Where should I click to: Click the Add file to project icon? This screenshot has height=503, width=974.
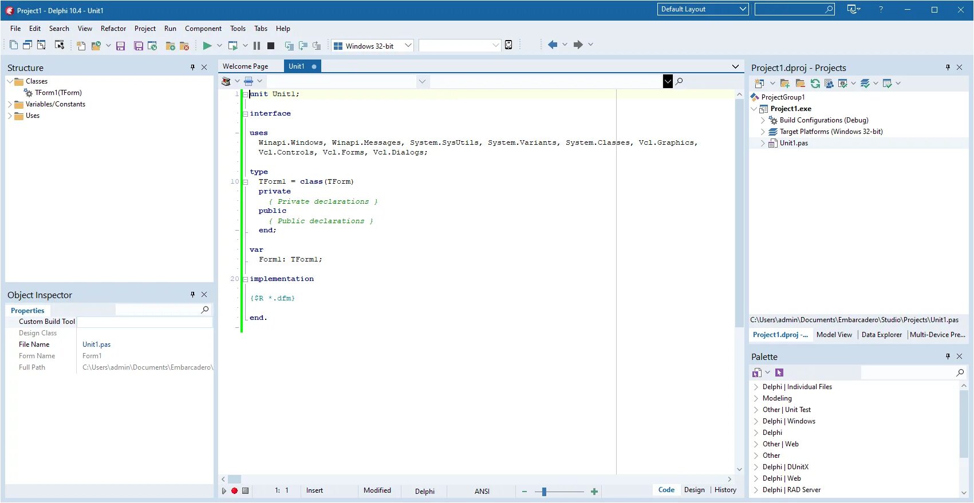click(x=170, y=46)
